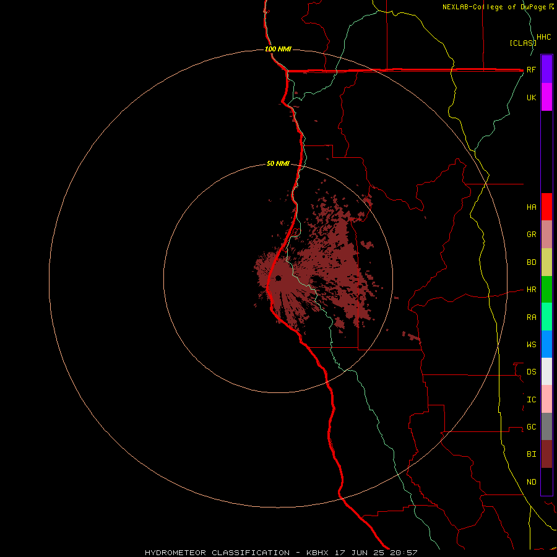
Task: Click the [CLAS] units label
Action: pyautogui.click(x=523, y=43)
